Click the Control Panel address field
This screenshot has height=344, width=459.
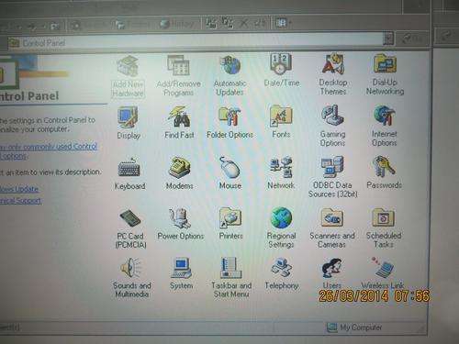tap(196, 42)
